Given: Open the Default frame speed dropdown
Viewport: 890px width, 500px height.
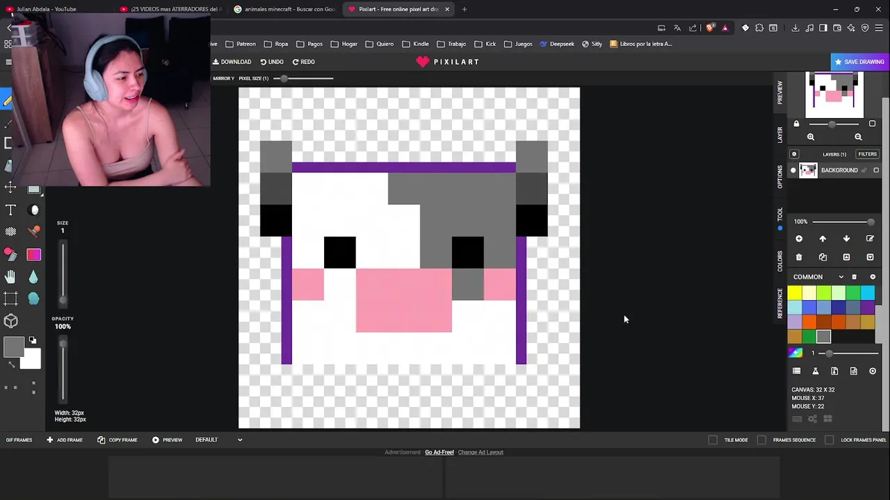Looking at the screenshot, I should coord(219,440).
